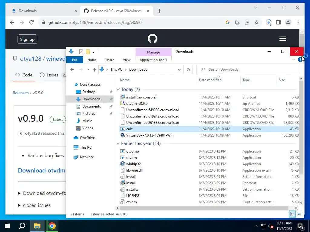
Task: Open recent locations dropdown arrow
Action: (88, 69)
